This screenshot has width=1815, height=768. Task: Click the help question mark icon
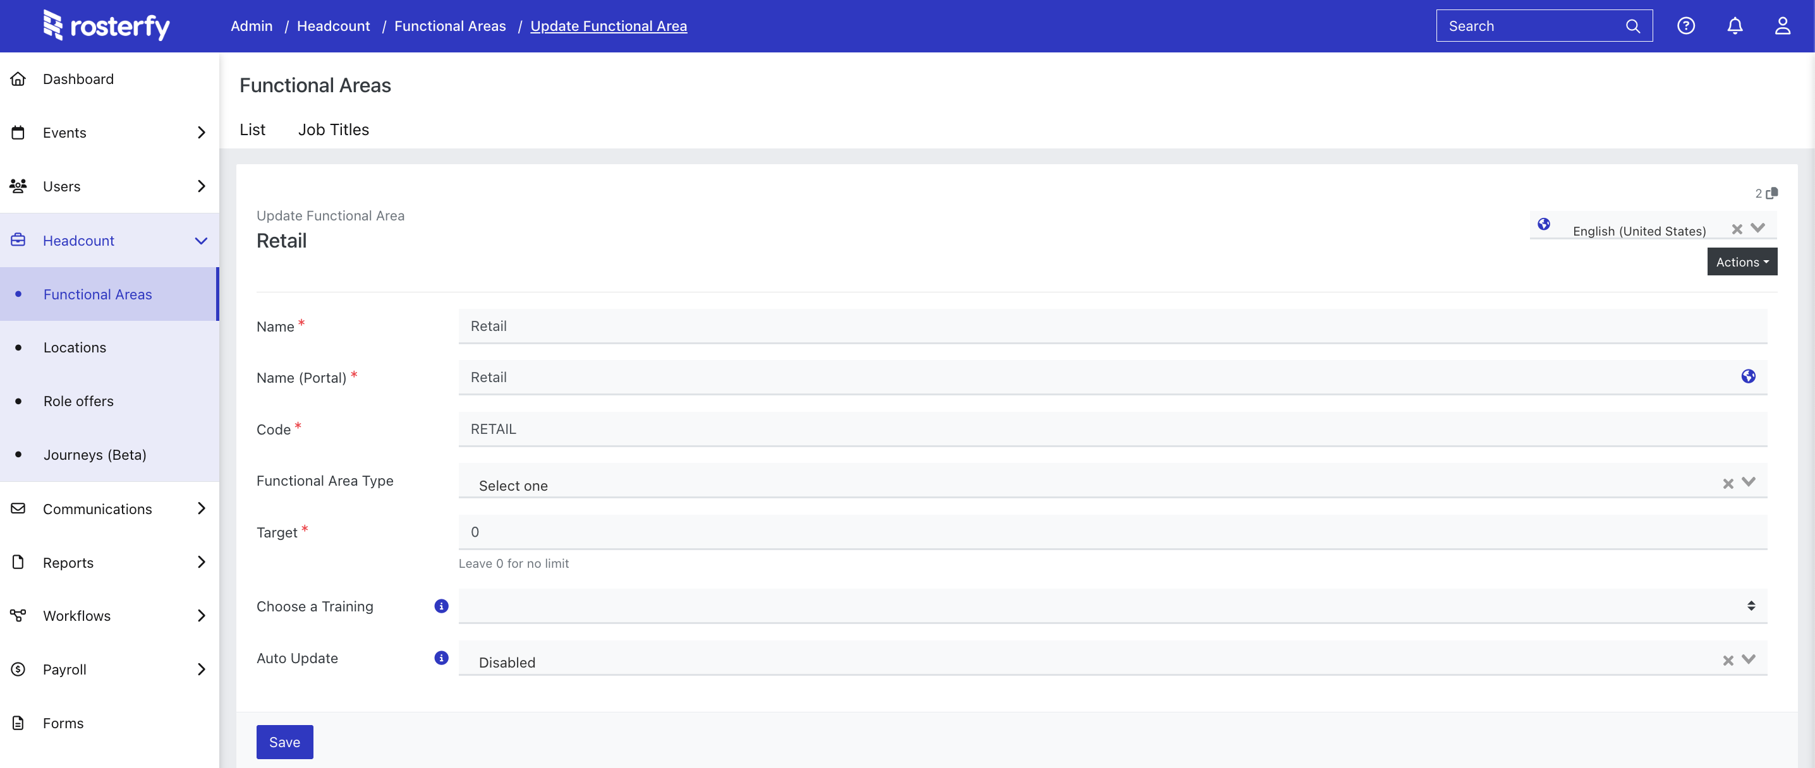tap(1685, 26)
